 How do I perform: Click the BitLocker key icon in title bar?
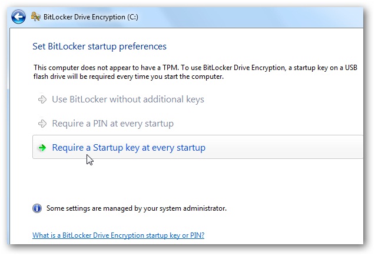click(x=35, y=16)
